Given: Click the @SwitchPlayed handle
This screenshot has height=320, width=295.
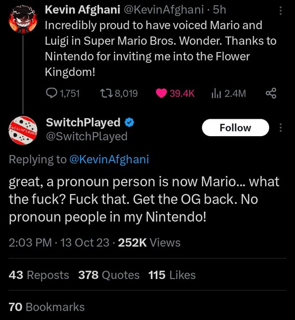Looking at the screenshot, I should tap(86, 136).
